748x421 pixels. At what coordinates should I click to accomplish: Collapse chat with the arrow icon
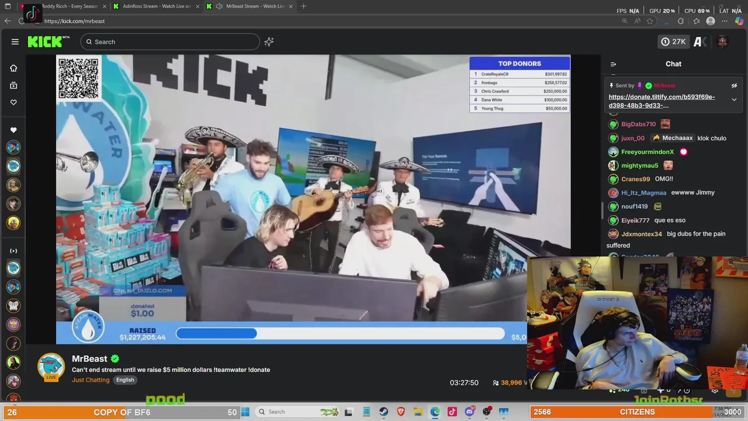[613, 64]
